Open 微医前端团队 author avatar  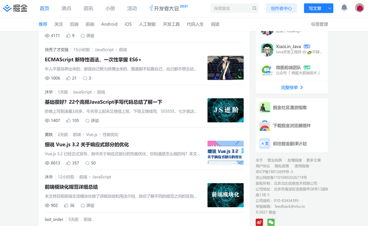[x=267, y=70]
